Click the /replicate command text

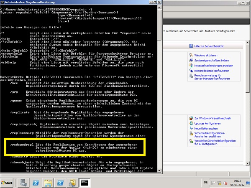click(20, 112)
